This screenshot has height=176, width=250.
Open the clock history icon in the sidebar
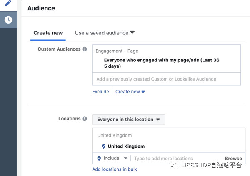click(x=8, y=20)
